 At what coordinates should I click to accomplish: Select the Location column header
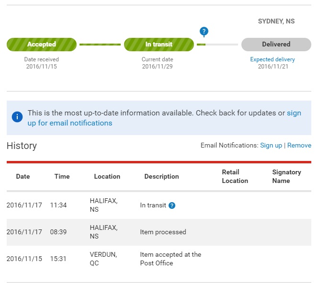pos(107,176)
